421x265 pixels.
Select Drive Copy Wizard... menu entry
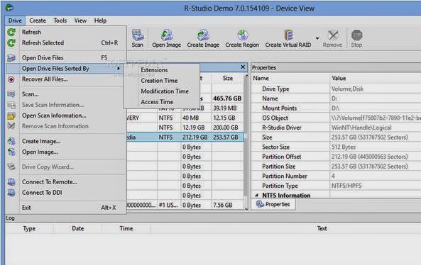click(66, 167)
